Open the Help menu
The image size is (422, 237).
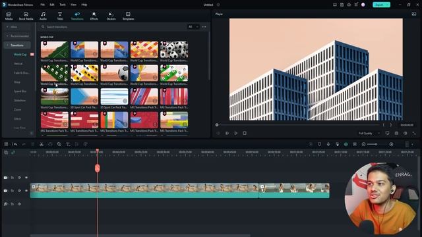pyautogui.click(x=84, y=5)
